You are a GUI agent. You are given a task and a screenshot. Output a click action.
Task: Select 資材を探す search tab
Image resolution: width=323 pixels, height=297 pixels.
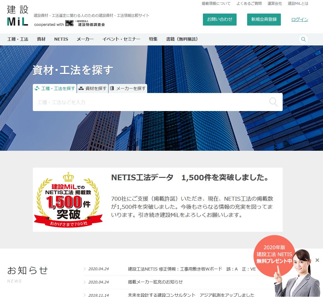pos(92,88)
